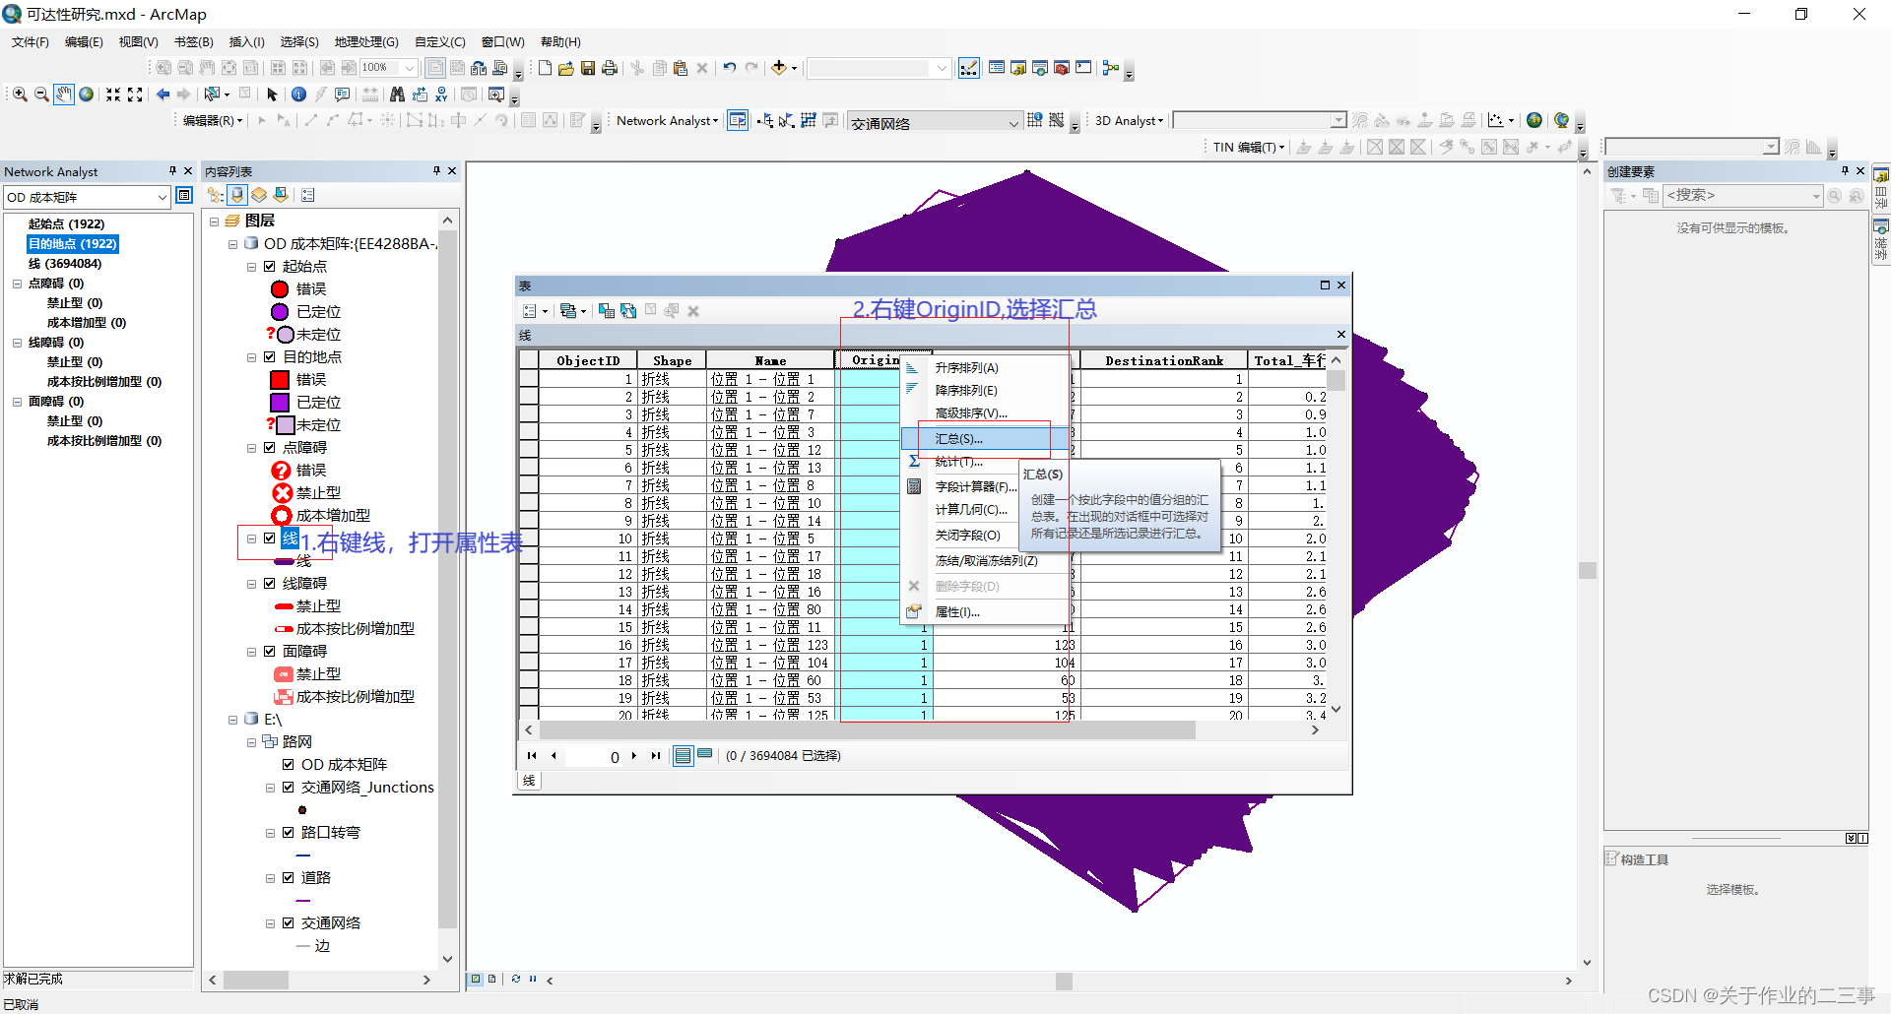This screenshot has width=1891, height=1014.
Task: Open the 交通网络 network dataset dropdown
Action: pos(1013,122)
